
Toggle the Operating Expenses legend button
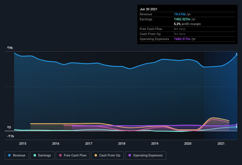pyautogui.click(x=146, y=156)
